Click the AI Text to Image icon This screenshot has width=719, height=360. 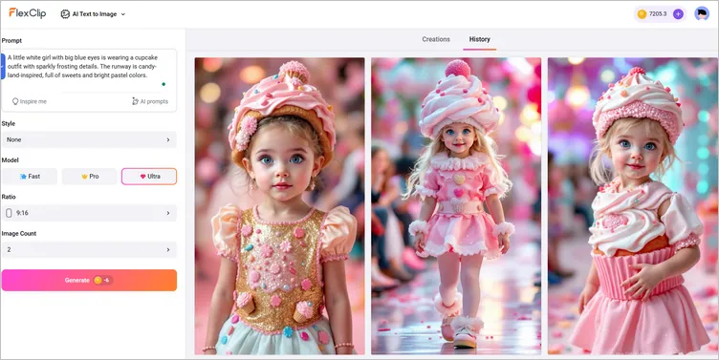(65, 14)
